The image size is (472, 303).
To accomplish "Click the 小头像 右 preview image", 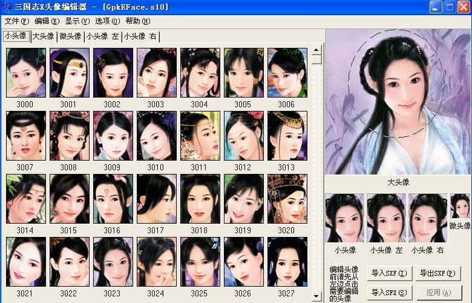I will point(428,218).
